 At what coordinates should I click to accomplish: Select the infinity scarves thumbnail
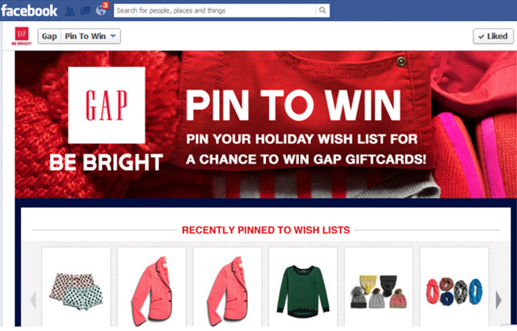click(x=454, y=287)
